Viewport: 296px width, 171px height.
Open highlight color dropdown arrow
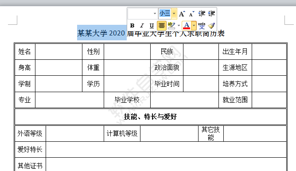179,26
